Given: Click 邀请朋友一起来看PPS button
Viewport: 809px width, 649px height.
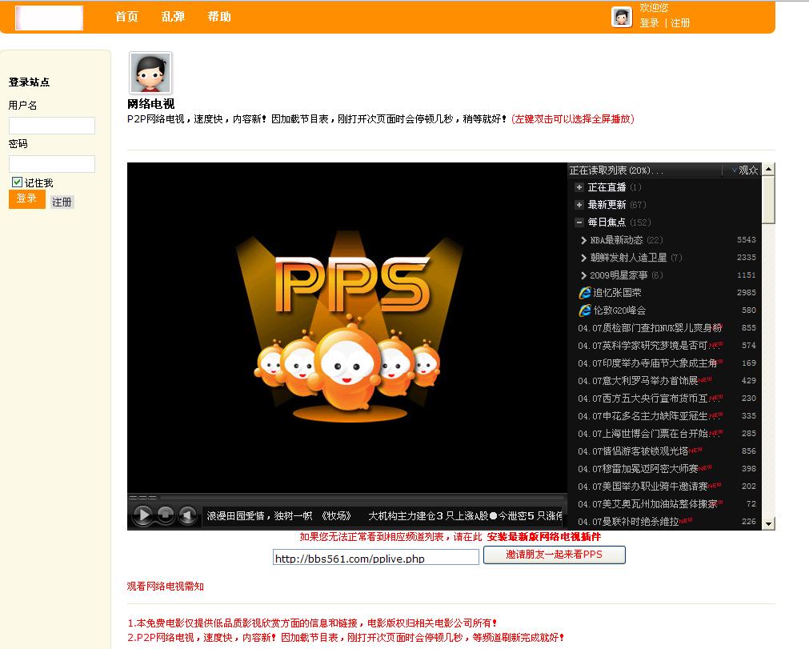Looking at the screenshot, I should [554, 555].
